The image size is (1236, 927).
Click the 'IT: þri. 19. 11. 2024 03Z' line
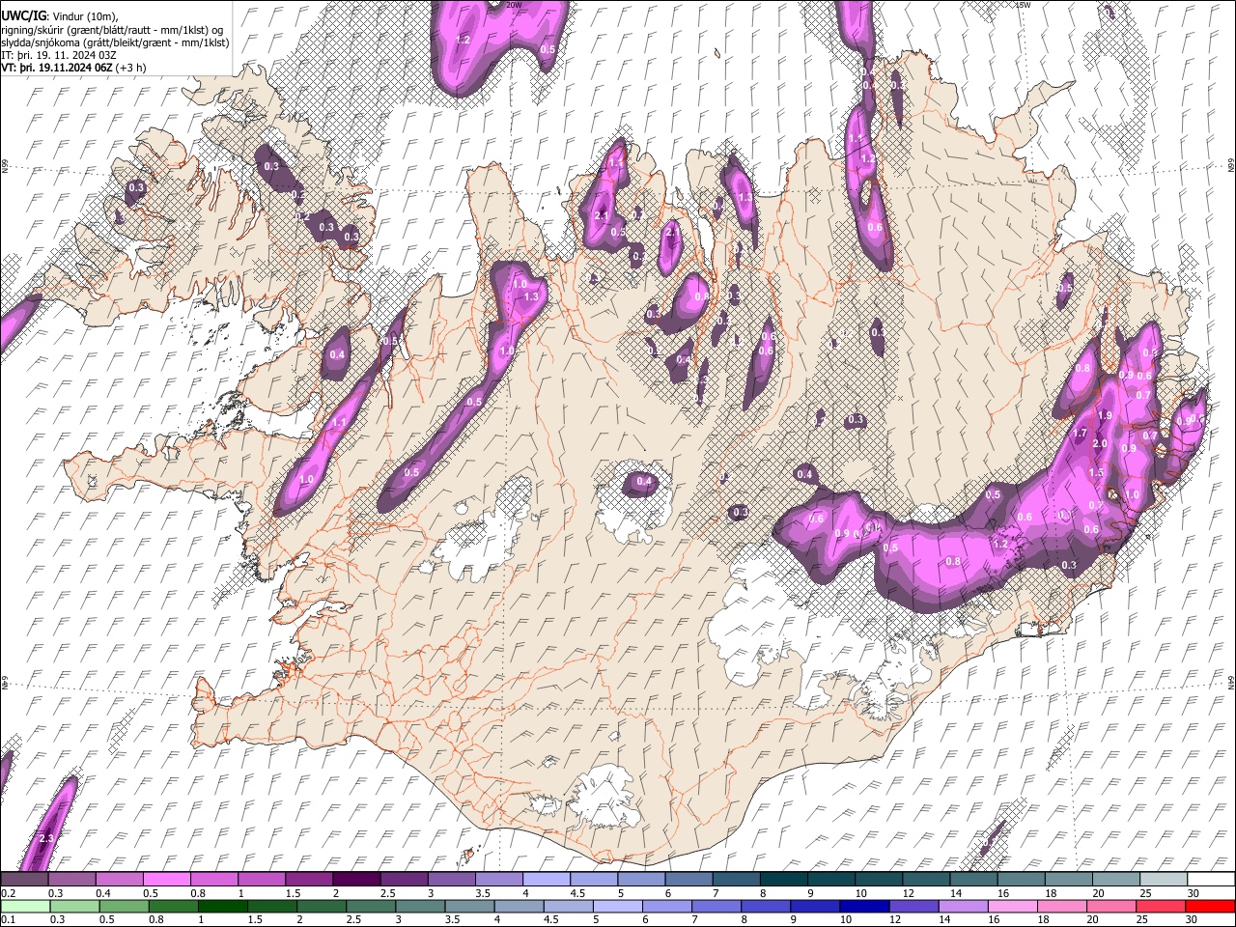(x=59, y=55)
